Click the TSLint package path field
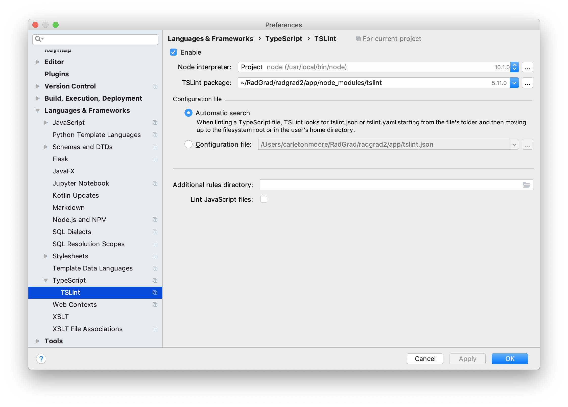This screenshot has height=407, width=568. pos(374,83)
